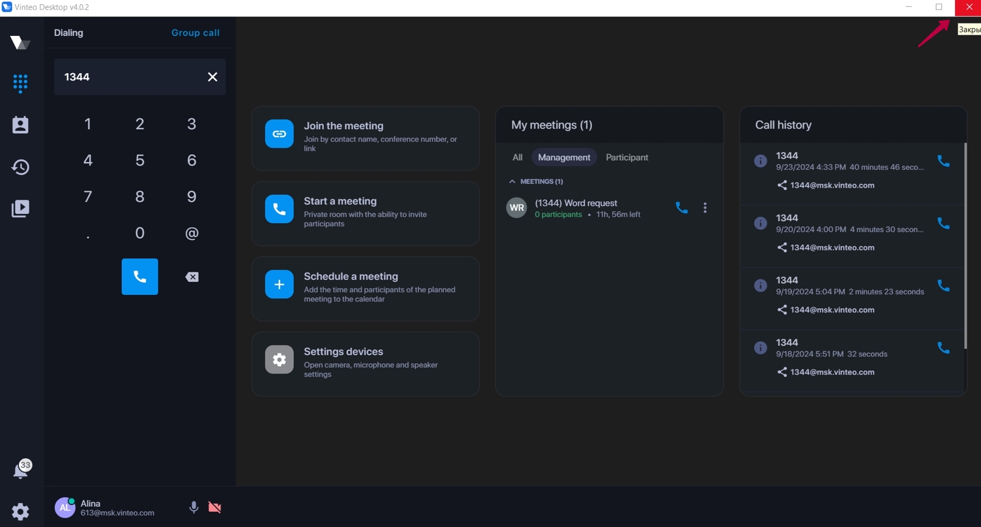Click the My meetings (1) heading
981x527 pixels.
(551, 125)
